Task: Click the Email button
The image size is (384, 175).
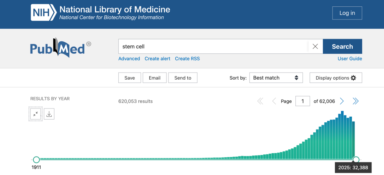Action: (155, 78)
